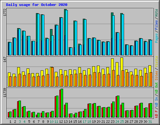Click the green kB Out bar for day 3
This screenshot has height=125, width=160.
click(x=20, y=109)
